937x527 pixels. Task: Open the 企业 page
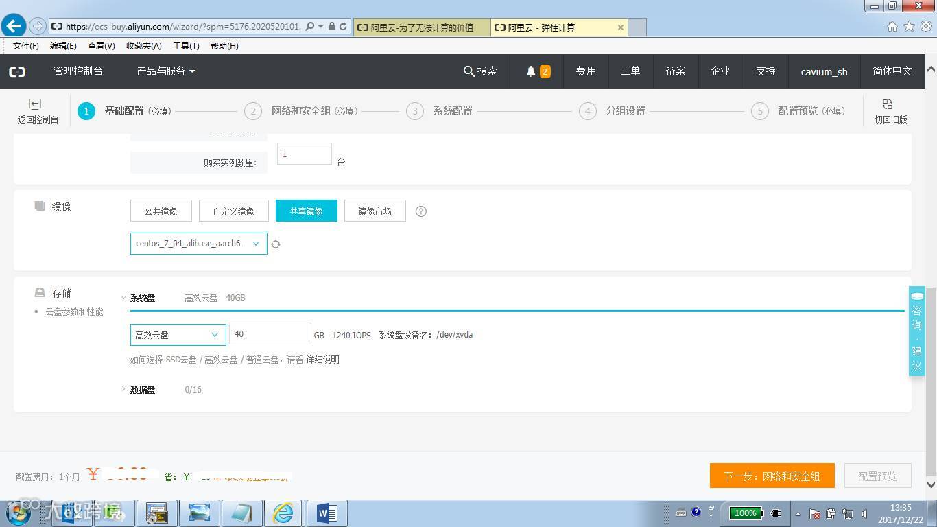point(720,71)
